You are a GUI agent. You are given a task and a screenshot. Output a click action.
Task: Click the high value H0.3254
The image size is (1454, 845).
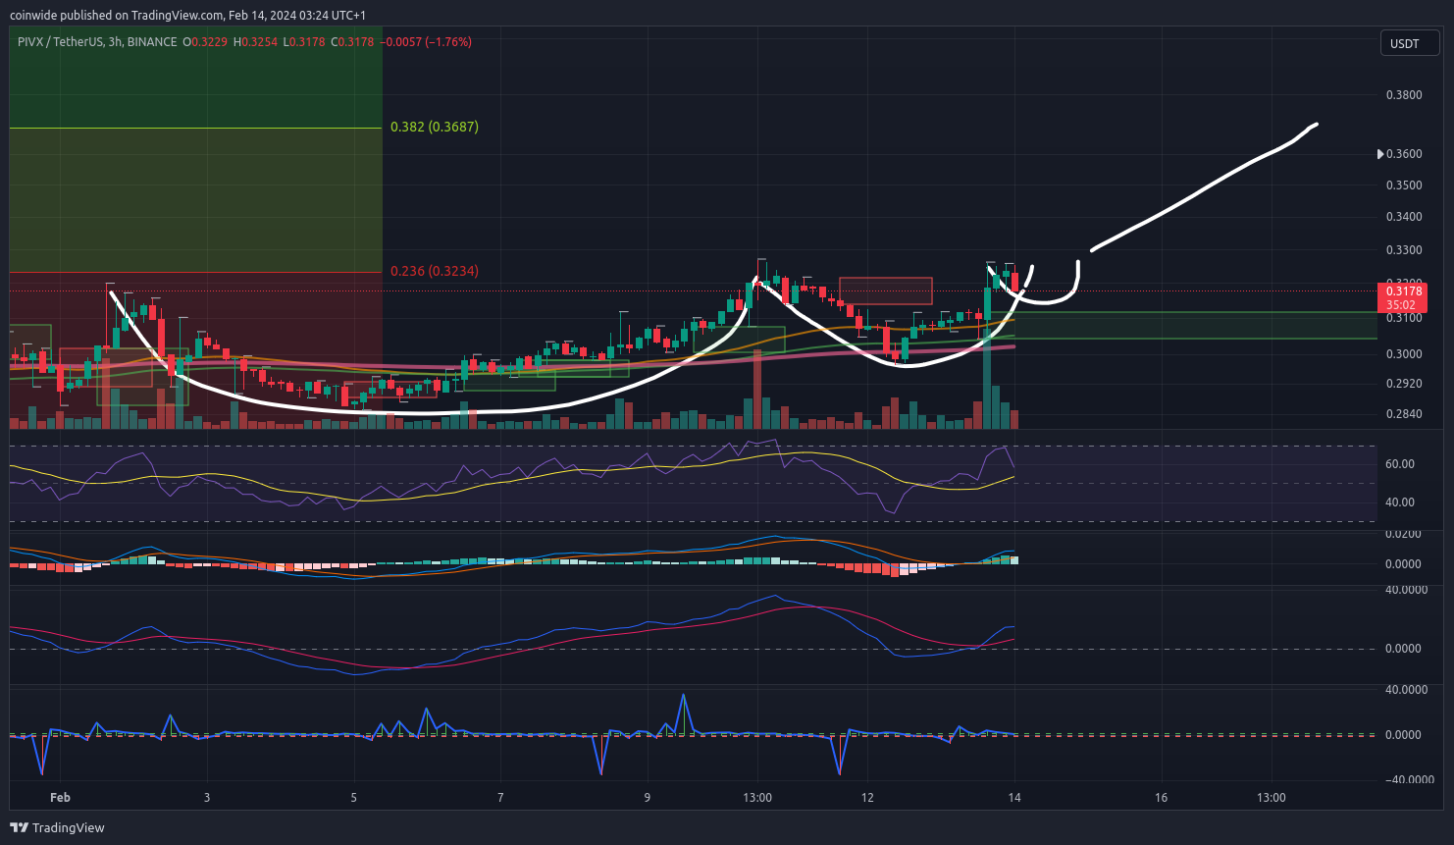(x=255, y=42)
